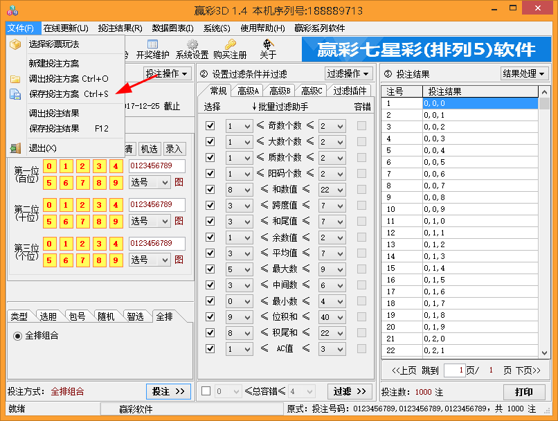The height and width of the screenshot is (421, 558).
Task: Select digit 4 for 第三位(个位)
Action: 116,244
